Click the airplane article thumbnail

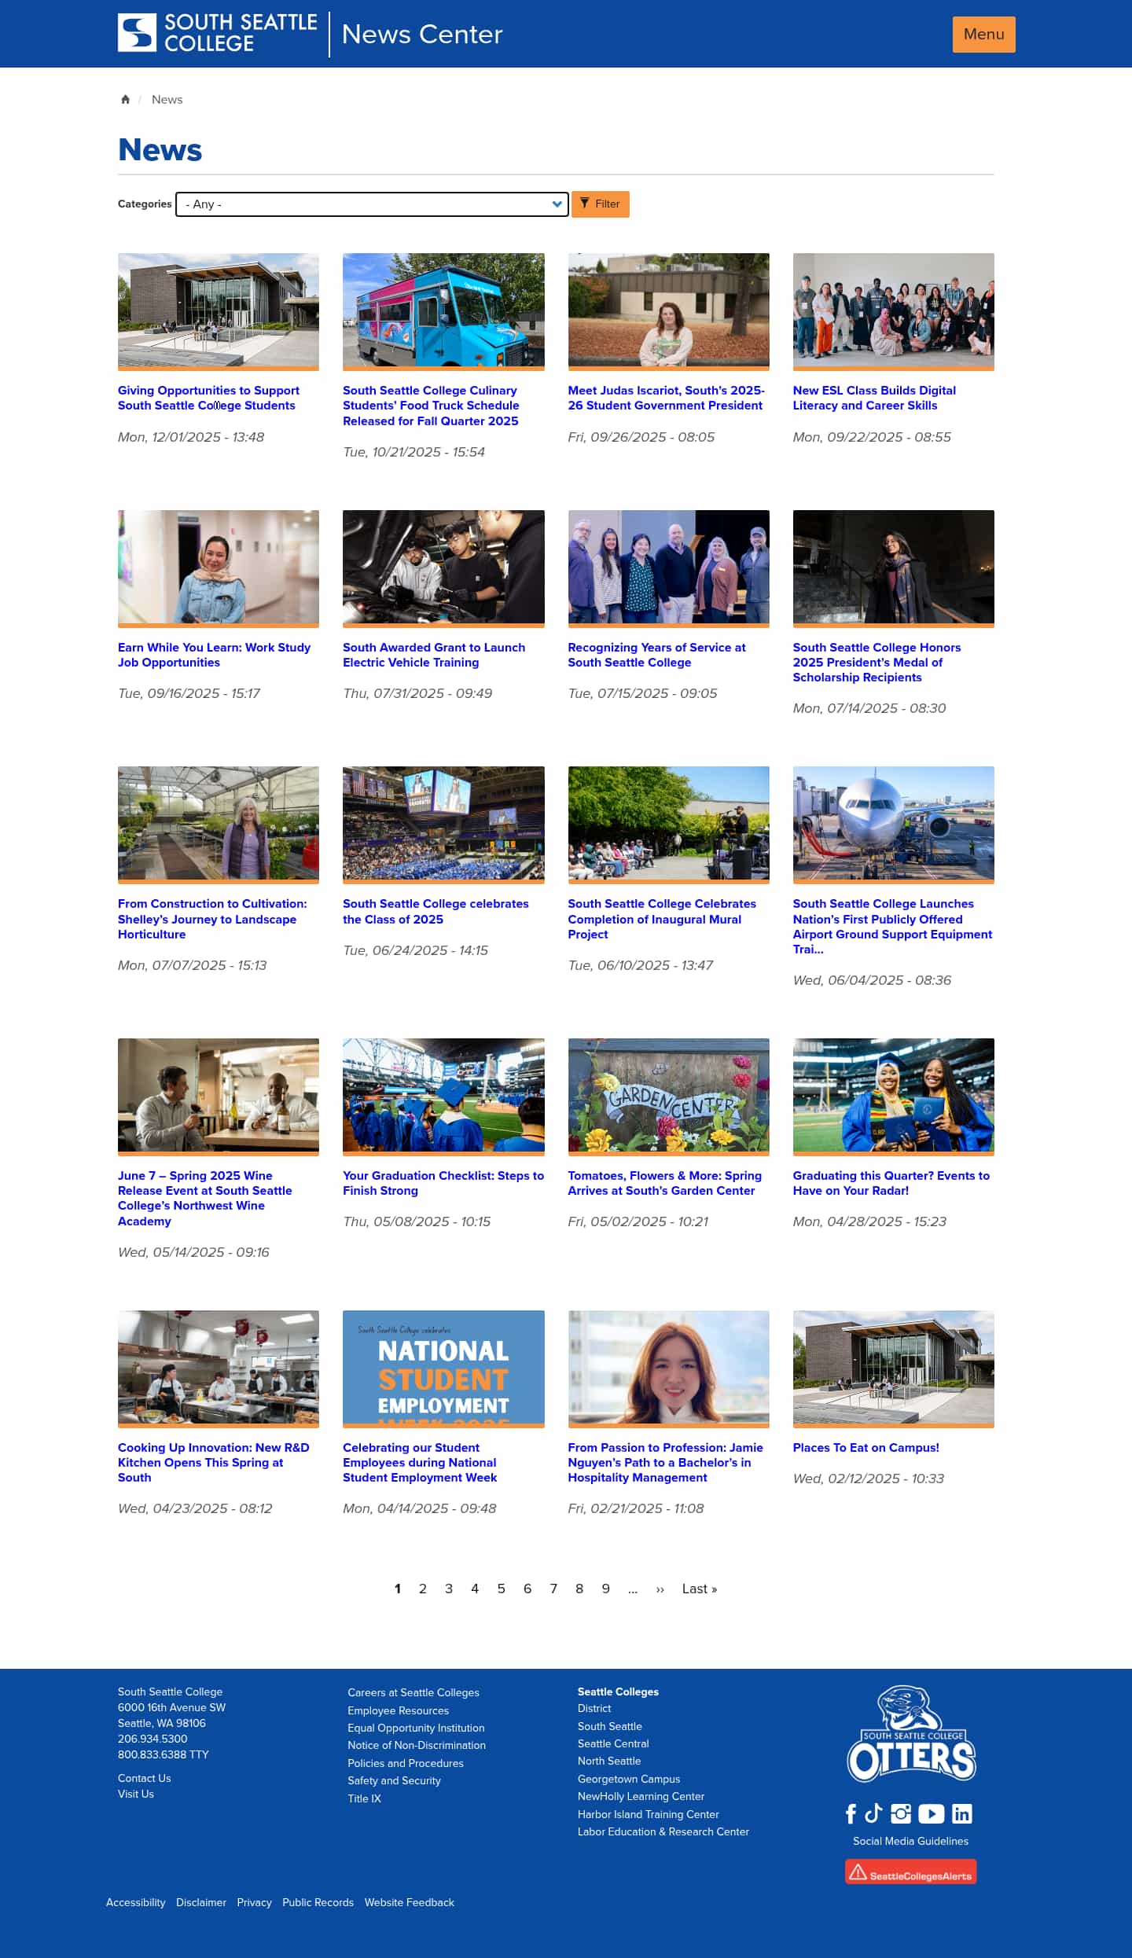click(x=894, y=824)
